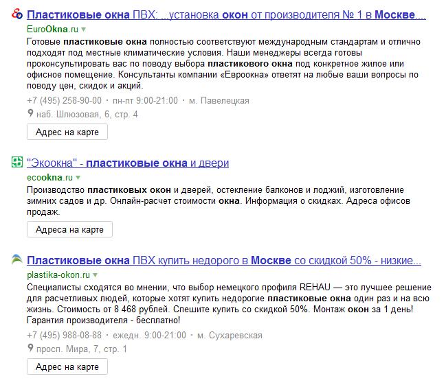The image size is (446, 385).
Task: Click working hours пн-пт 9:00-21:00
Action: click(x=146, y=100)
